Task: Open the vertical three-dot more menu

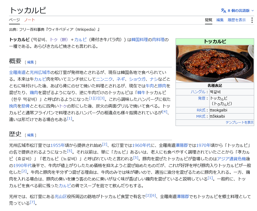Action: [x=252, y=20]
